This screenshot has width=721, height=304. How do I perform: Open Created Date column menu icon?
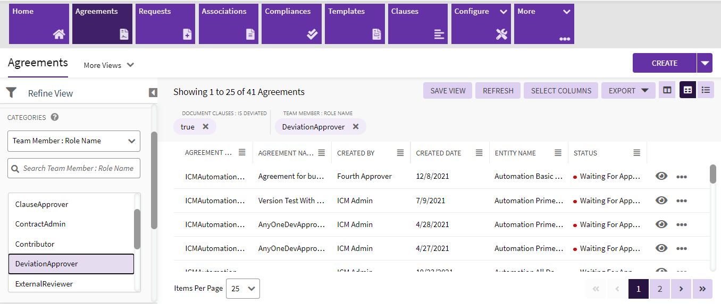click(x=479, y=153)
